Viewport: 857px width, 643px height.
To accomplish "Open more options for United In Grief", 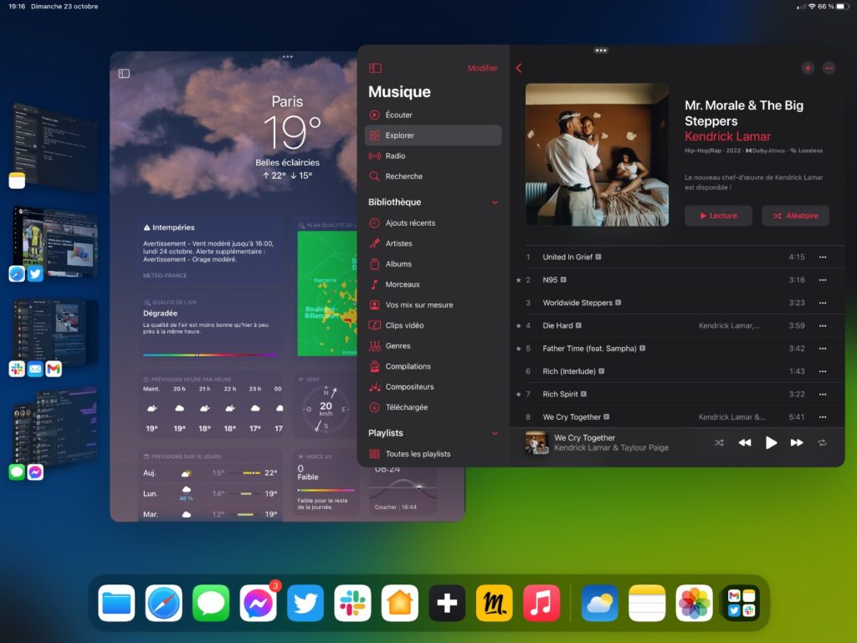I will pos(823,257).
